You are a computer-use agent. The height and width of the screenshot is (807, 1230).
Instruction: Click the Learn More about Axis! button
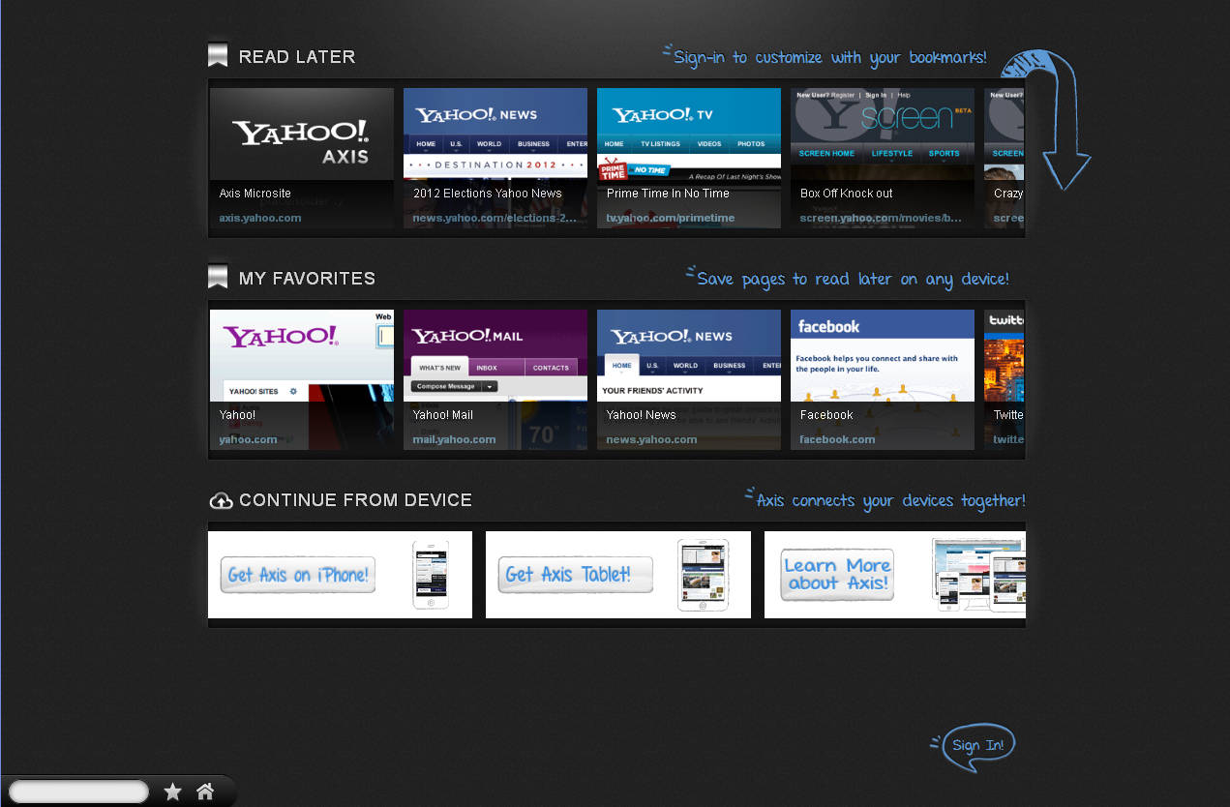pos(837,575)
